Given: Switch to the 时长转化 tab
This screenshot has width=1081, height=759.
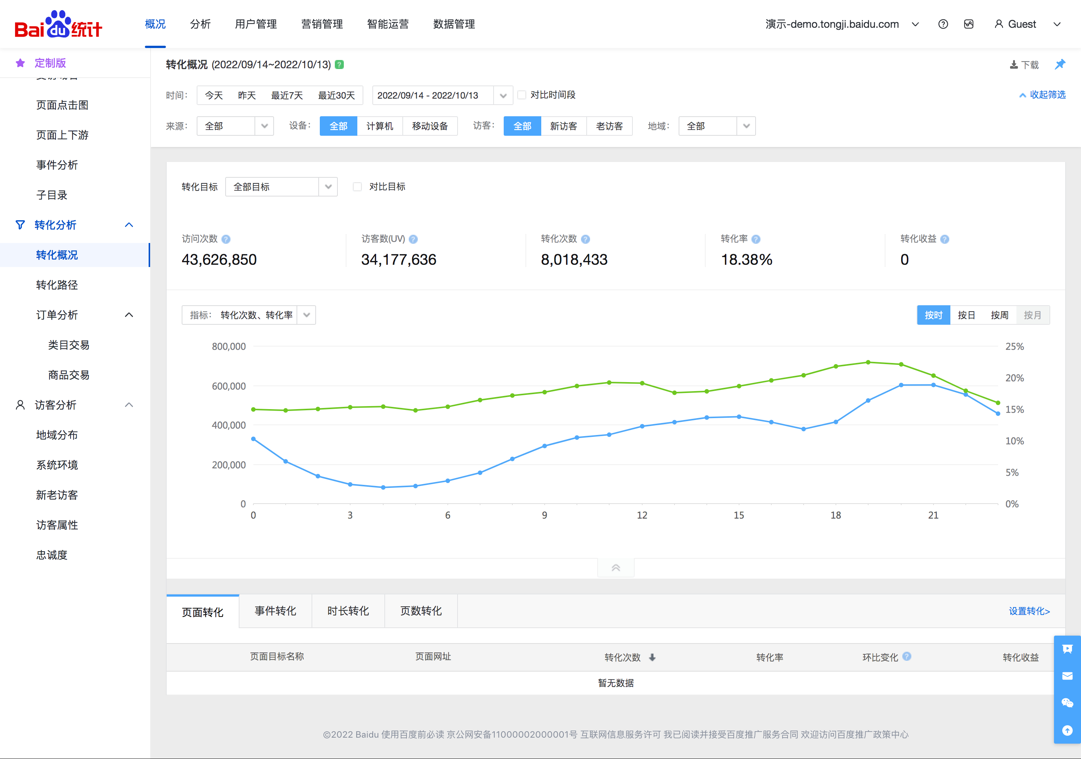Looking at the screenshot, I should point(348,611).
